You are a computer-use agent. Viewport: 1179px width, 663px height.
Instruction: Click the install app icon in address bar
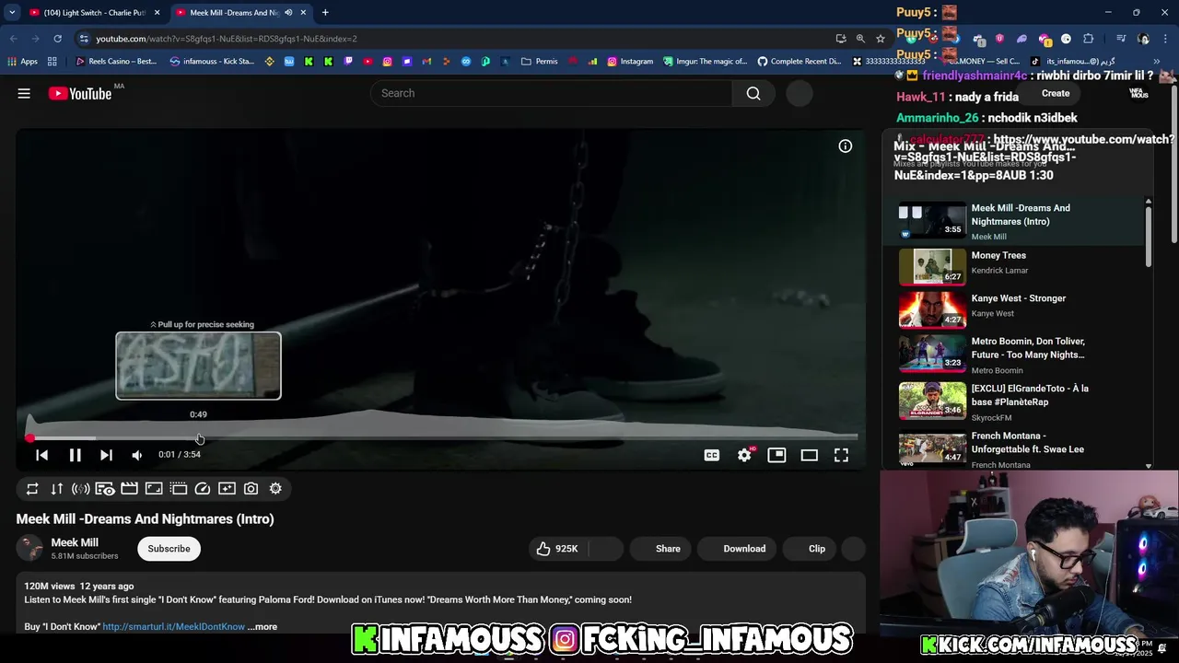[841, 39]
